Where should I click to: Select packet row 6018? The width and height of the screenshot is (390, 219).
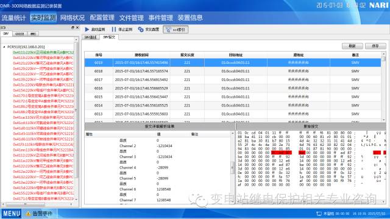point(233,71)
